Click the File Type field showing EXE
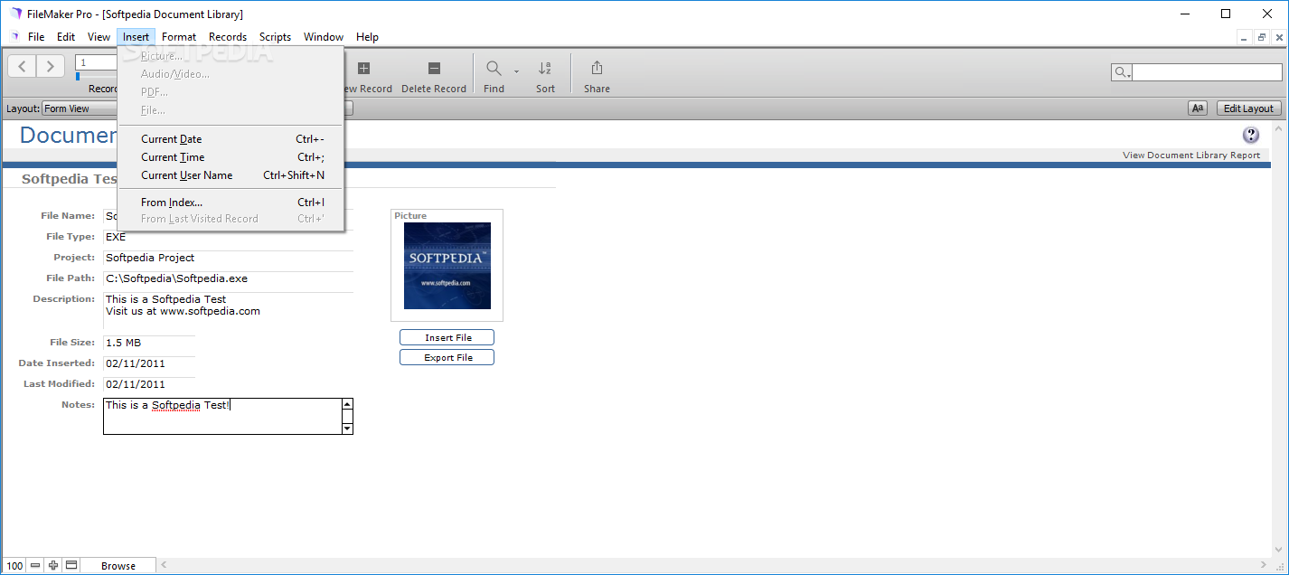The width and height of the screenshot is (1289, 575). (228, 237)
